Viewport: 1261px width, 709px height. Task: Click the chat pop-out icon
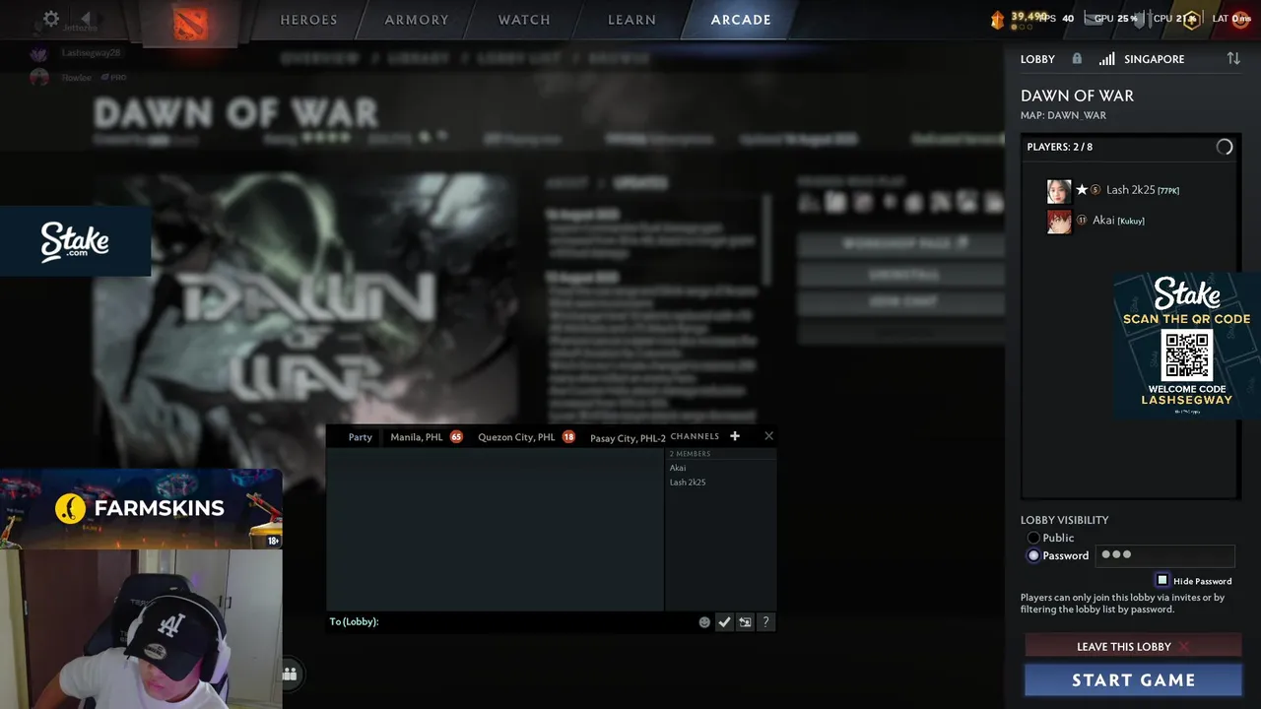(x=745, y=622)
